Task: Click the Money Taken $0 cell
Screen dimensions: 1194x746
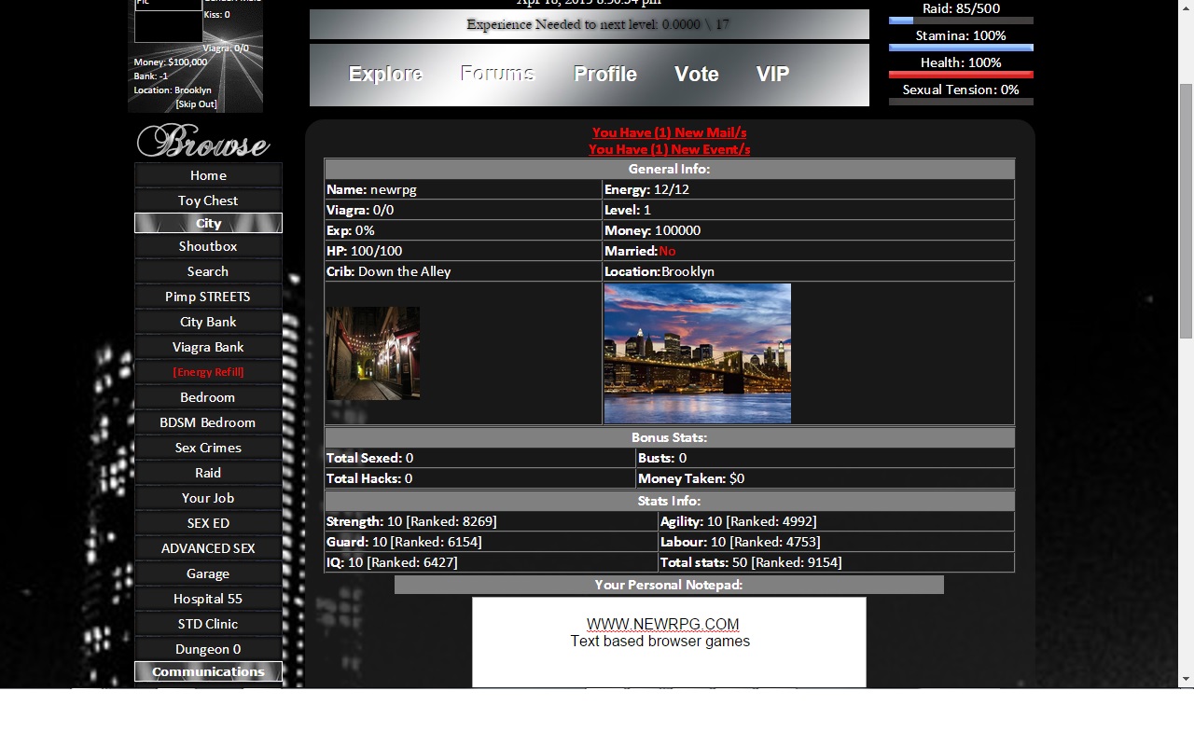Action: pos(825,478)
